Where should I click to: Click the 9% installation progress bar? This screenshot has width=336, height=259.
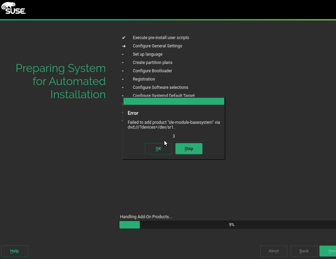tap(227, 225)
